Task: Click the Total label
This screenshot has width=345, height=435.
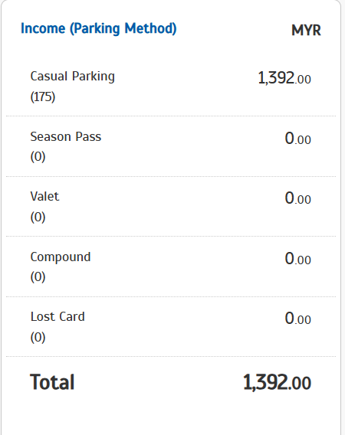Action: tap(52, 382)
